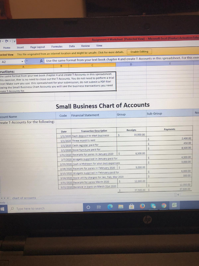The height and width of the screenshot is (266, 199).
Task: Open the Windows Start menu
Action: (x=2, y=209)
